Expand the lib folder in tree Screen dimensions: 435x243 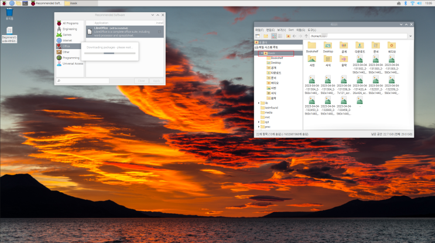(x=259, y=103)
